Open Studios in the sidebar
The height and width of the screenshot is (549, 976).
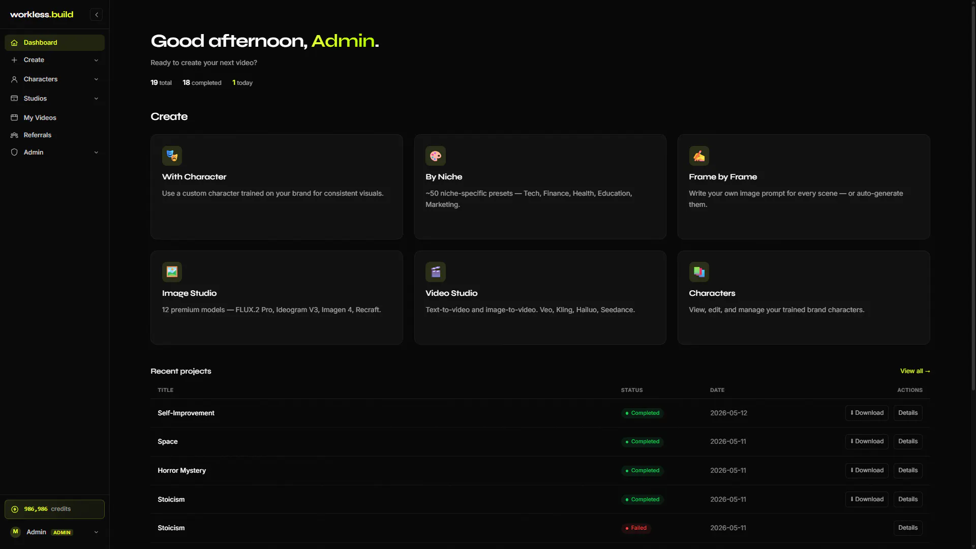tap(54, 99)
